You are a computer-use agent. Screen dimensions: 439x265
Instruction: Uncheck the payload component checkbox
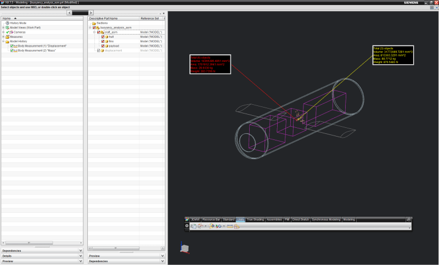103,46
